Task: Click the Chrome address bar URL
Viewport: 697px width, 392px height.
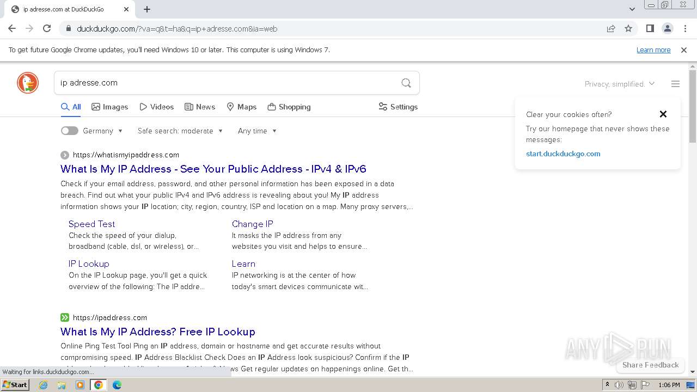Action: (x=177, y=29)
